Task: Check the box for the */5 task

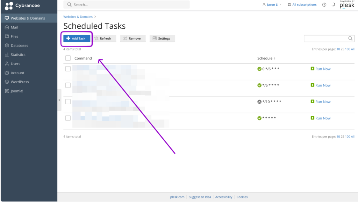Action: 68,85
